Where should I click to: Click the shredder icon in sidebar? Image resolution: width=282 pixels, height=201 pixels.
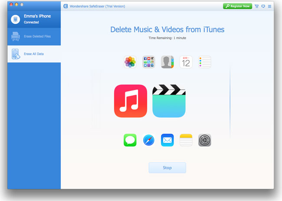pyautogui.click(x=16, y=36)
